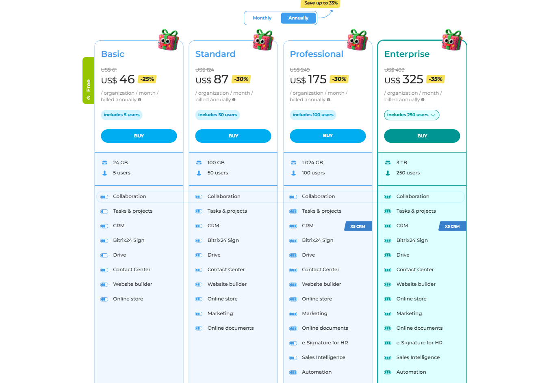The height and width of the screenshot is (383, 555).
Task: Click the X5 CRM badge in Professional column
Action: [x=358, y=226]
